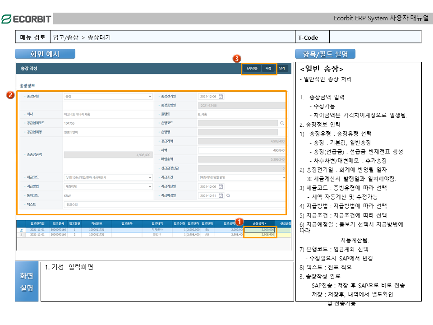Select 송장금액 cell in first grid row
Image resolution: width=433 pixels, height=325 pixels.
pyautogui.click(x=260, y=230)
